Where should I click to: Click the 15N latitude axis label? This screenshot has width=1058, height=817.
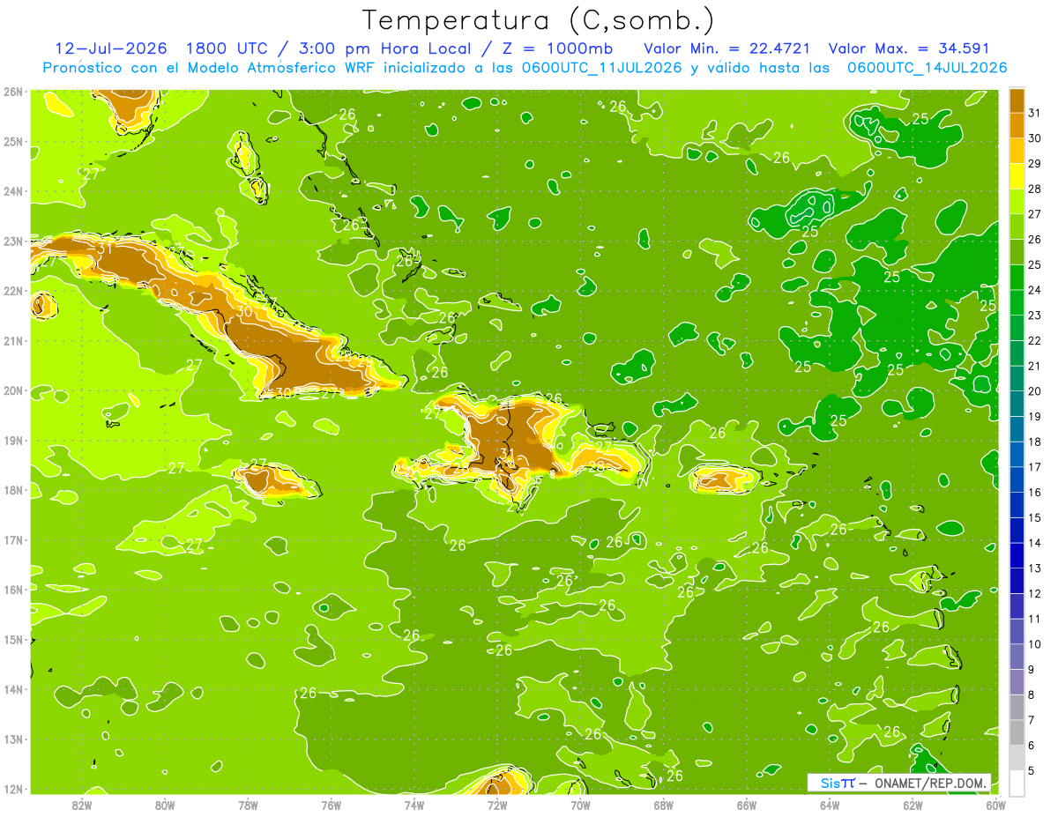(x=13, y=640)
